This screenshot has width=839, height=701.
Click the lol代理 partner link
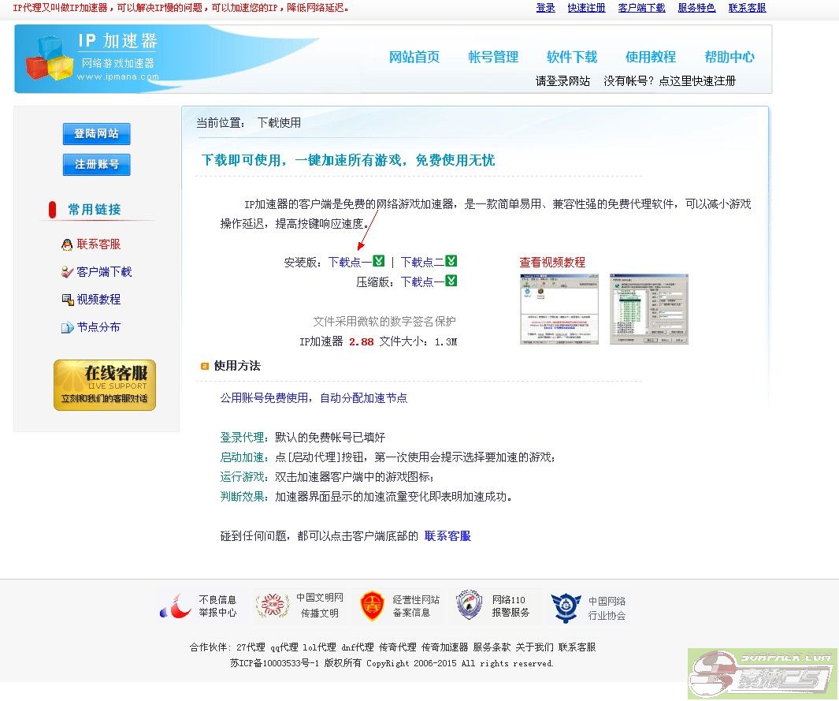319,647
